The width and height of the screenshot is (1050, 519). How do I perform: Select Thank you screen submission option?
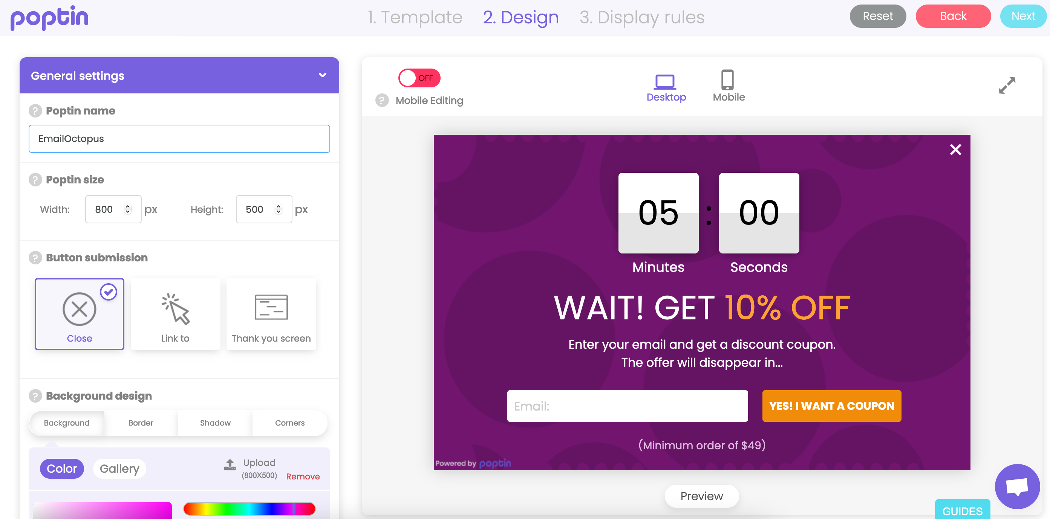pos(271,314)
